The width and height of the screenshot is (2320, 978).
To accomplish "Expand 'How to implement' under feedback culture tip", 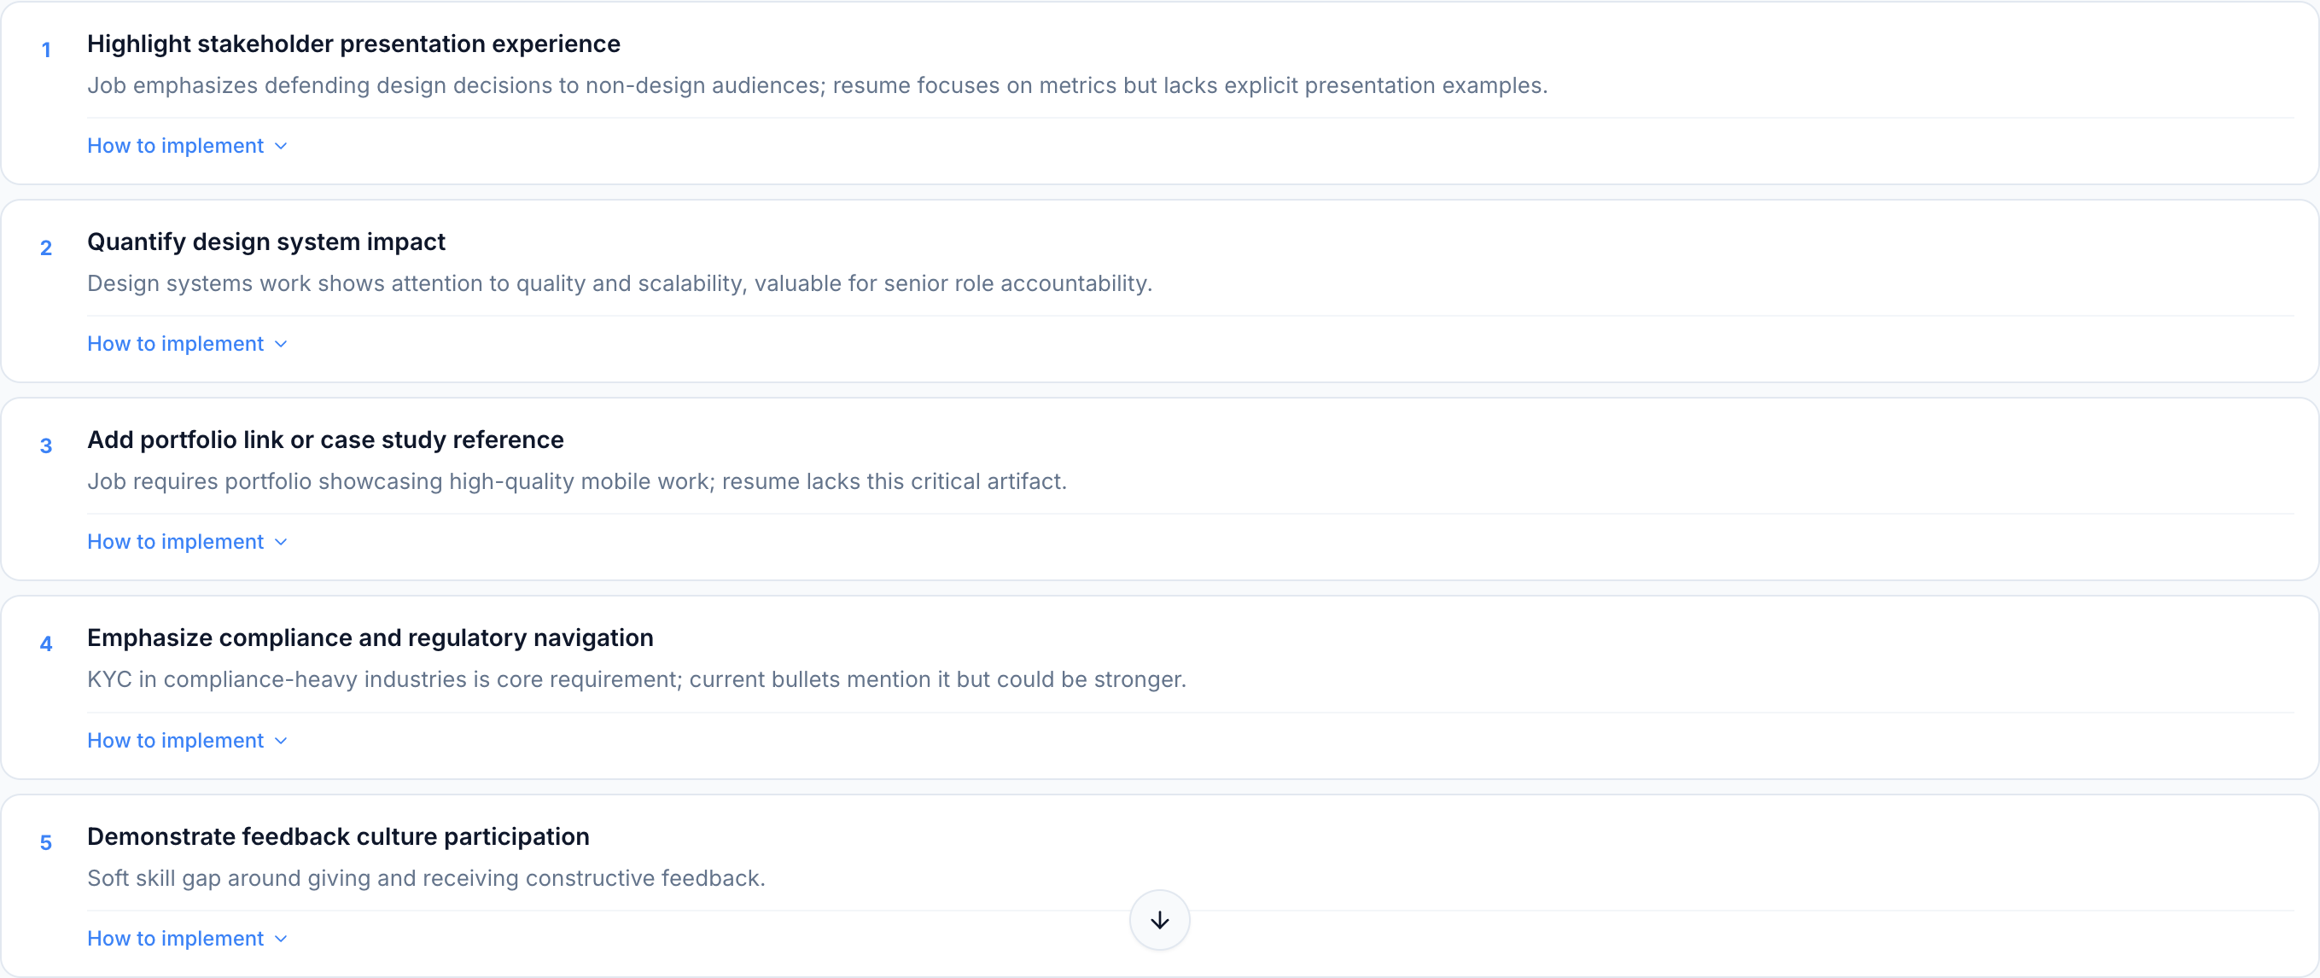I will coord(175,938).
